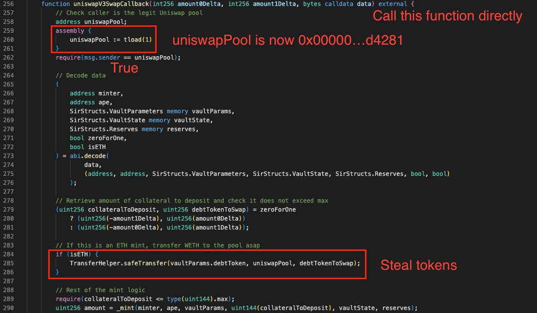Screen dimensions: 537x313
Task: Click line number 290 in the gutter
Action: pyautogui.click(x=8, y=308)
